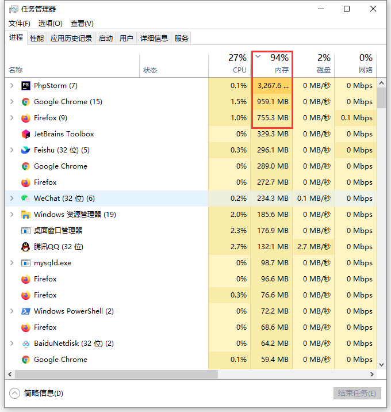
Task: Click the Feishu (32 位) icon
Action: click(26, 150)
